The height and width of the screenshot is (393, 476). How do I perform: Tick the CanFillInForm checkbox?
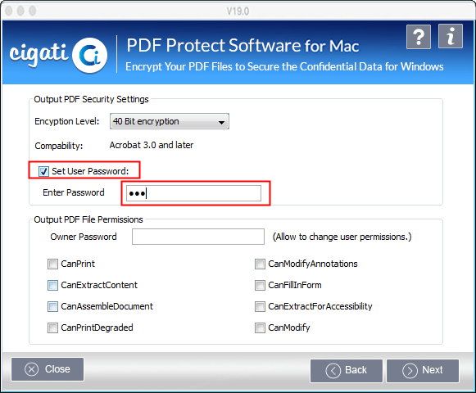[x=260, y=285]
